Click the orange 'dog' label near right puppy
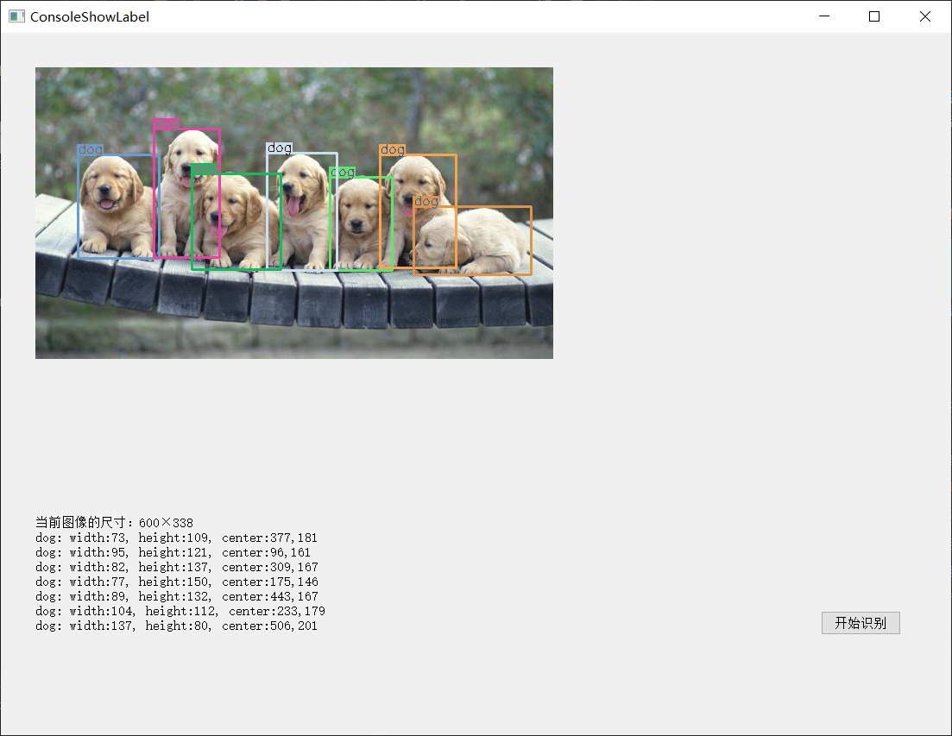This screenshot has height=736, width=952. (393, 149)
